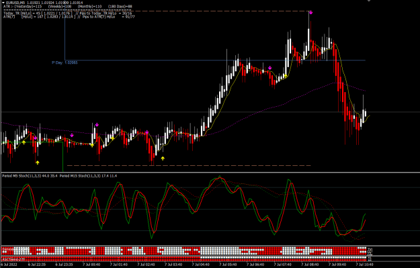
Task: Click the 6 Jul 22:35 time axis label
Action: (37, 265)
